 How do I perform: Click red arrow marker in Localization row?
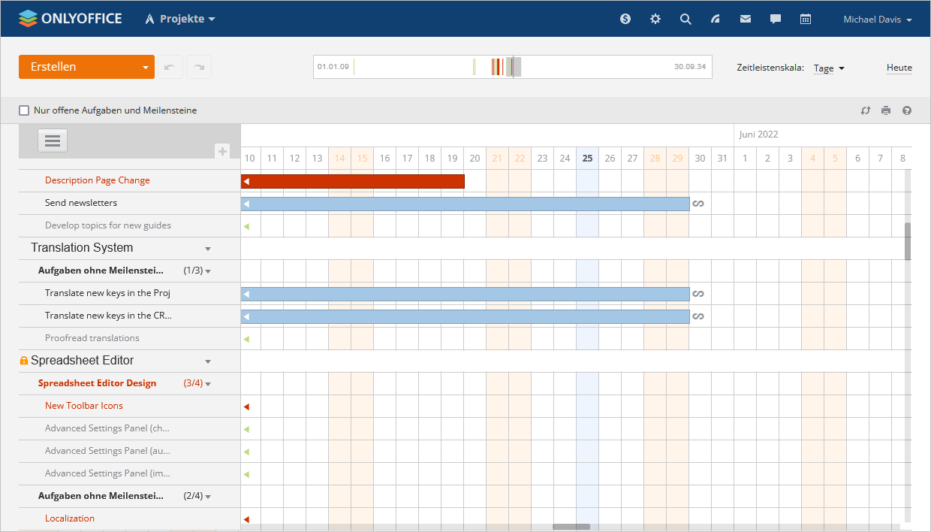click(x=246, y=519)
